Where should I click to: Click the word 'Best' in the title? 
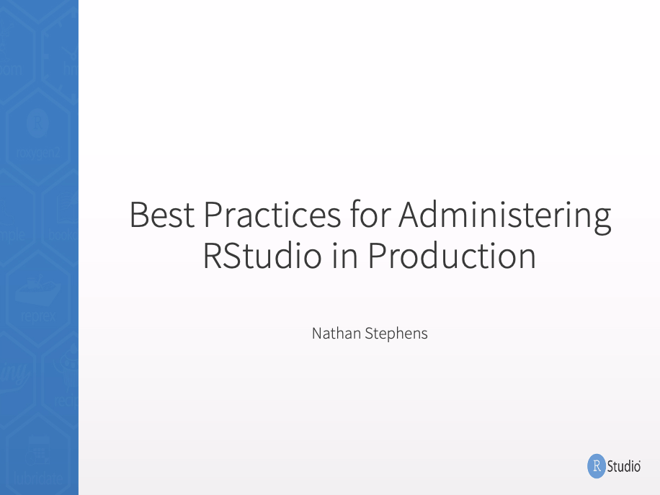point(161,215)
